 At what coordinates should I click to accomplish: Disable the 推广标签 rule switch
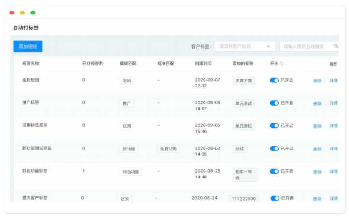(274, 103)
